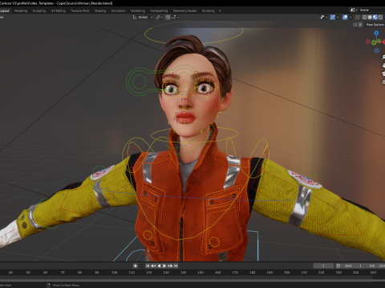The width and height of the screenshot is (385, 288).
Task: Click the zoom view magnifier icon
Action: pyautogui.click(x=383, y=57)
